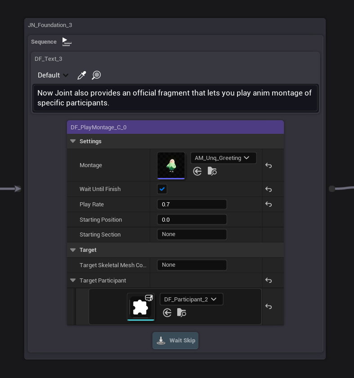Image resolution: width=354 pixels, height=378 pixels.
Task: Collapse the Settings section
Action: [x=73, y=141]
